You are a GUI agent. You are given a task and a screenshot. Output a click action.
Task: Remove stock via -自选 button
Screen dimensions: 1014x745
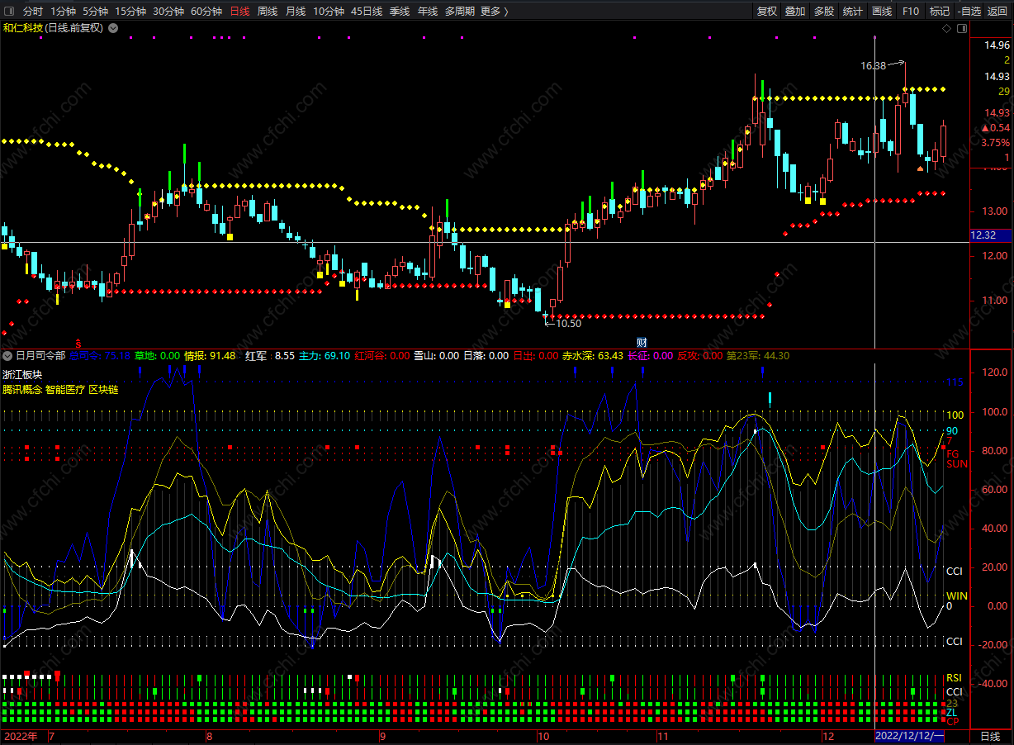968,12
